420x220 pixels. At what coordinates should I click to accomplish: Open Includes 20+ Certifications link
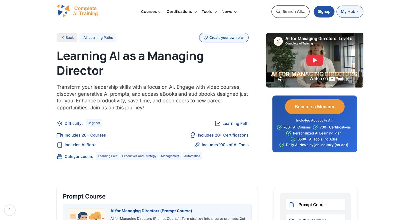pyautogui.click(x=223, y=135)
